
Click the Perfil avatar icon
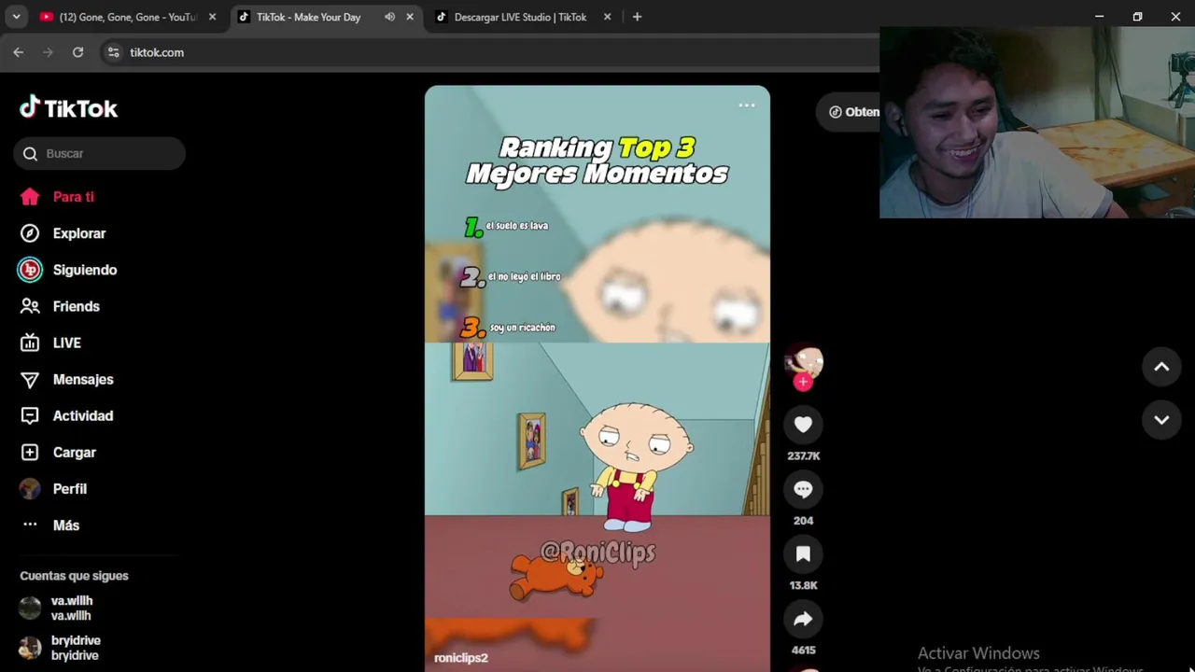[30, 488]
